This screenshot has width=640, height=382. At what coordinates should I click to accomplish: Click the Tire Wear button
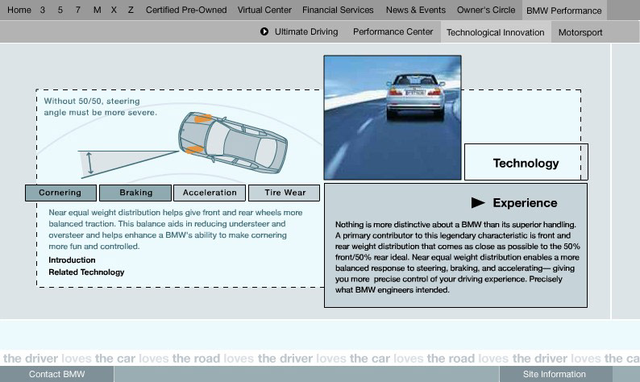pos(284,193)
